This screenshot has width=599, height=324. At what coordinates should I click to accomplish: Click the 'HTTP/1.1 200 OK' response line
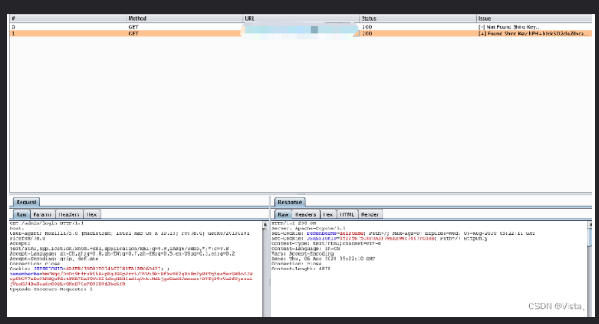point(294,223)
